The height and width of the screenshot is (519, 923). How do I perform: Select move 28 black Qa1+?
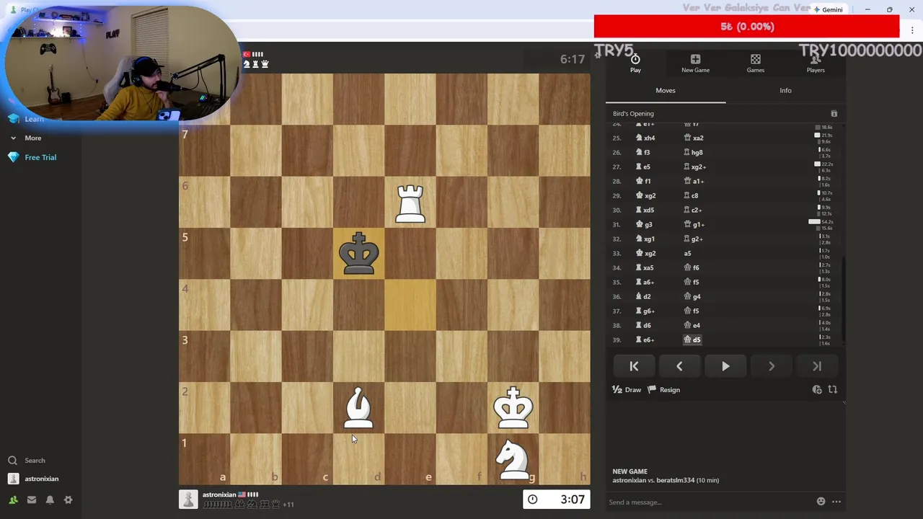pyautogui.click(x=693, y=181)
